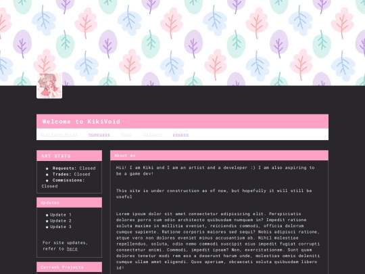Viewport: 365px width, 274px height.
Task: Open the Void nav link
Action: tap(126, 135)
